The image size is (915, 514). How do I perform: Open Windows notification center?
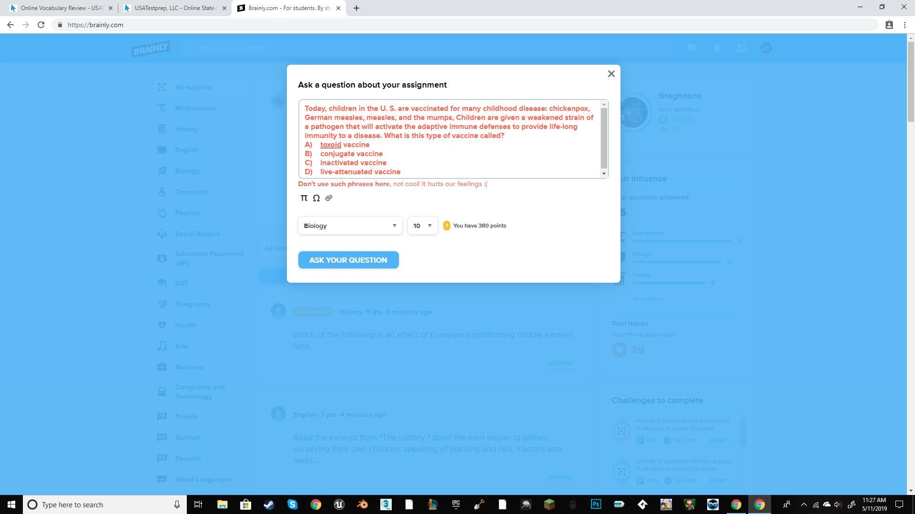[x=899, y=504]
